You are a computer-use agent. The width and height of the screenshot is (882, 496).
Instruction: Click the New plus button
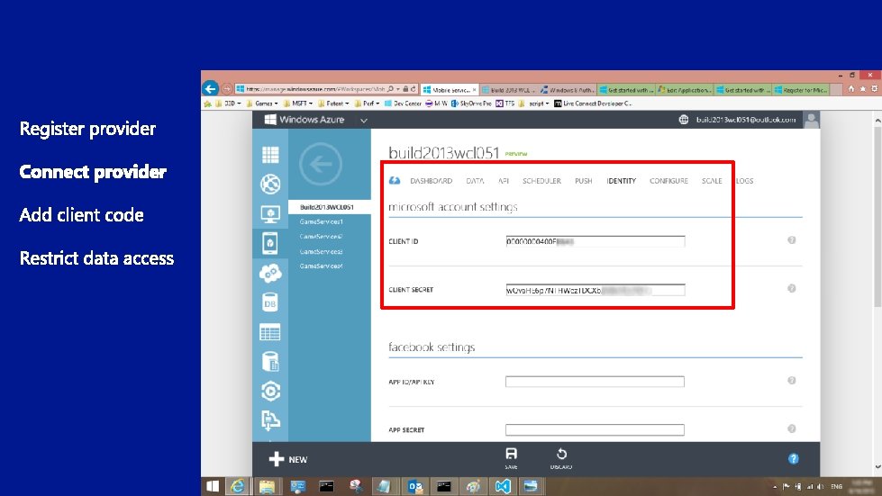288,459
